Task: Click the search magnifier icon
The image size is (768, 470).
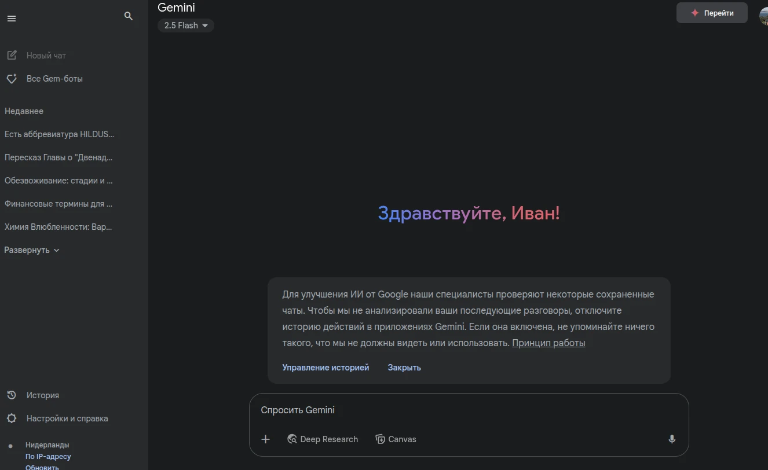Action: tap(129, 16)
